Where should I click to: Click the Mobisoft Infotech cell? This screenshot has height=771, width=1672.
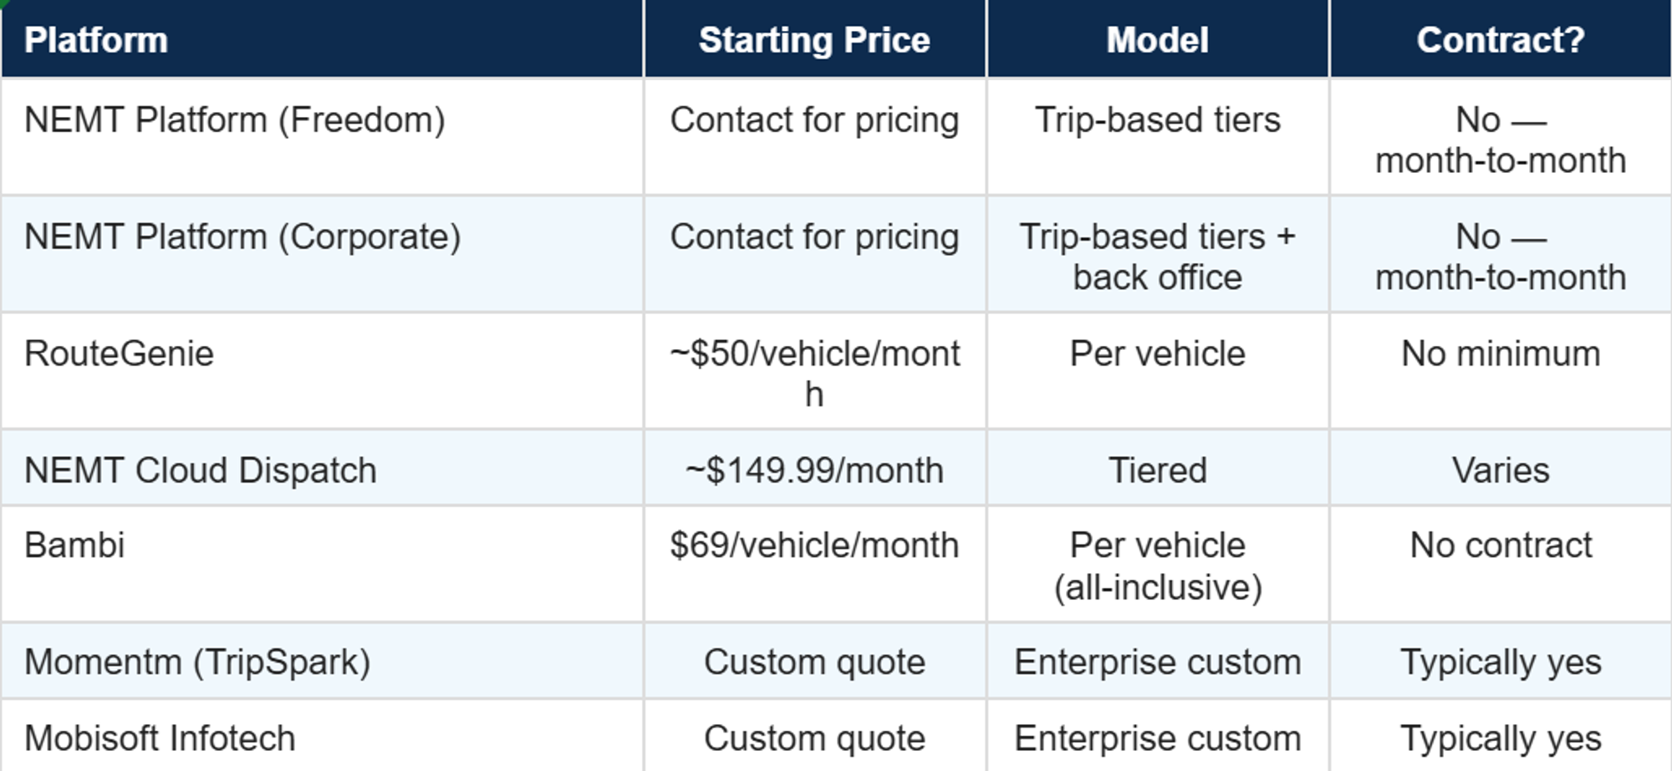pos(160,738)
